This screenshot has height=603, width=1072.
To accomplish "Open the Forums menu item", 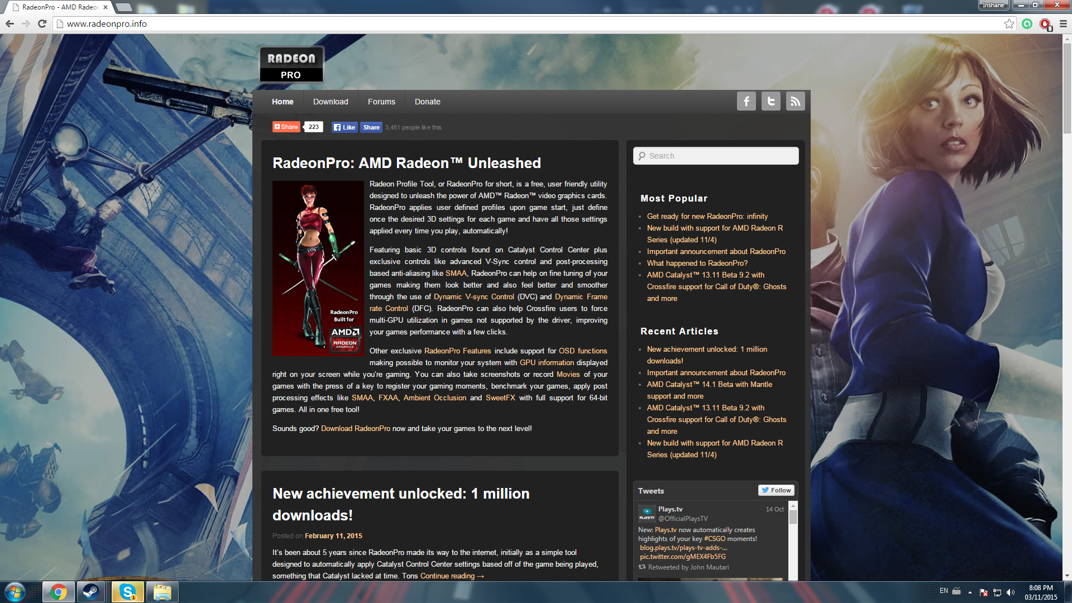I will click(x=381, y=102).
